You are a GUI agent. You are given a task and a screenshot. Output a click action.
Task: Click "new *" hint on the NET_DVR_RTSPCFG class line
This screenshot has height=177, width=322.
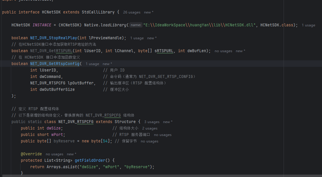tap(168, 122)
